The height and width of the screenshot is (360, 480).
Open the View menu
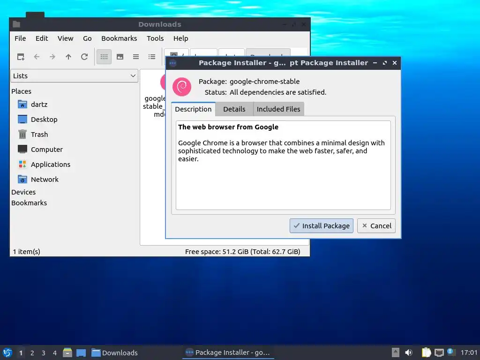(66, 38)
